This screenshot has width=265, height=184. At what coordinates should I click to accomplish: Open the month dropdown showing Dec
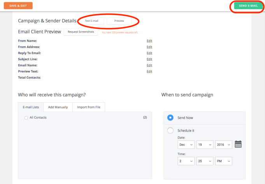pyautogui.click(x=186, y=145)
